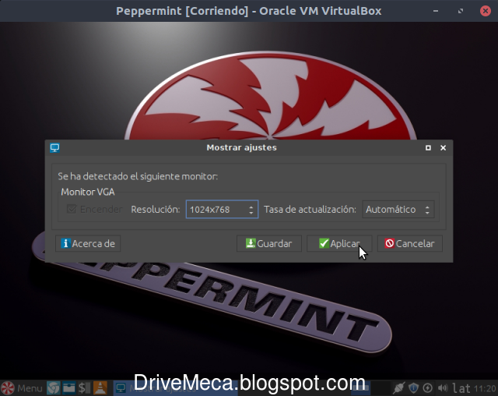Image resolution: width=498 pixels, height=396 pixels.
Task: Click the monitor icon in dialog title bar
Action: coord(54,148)
